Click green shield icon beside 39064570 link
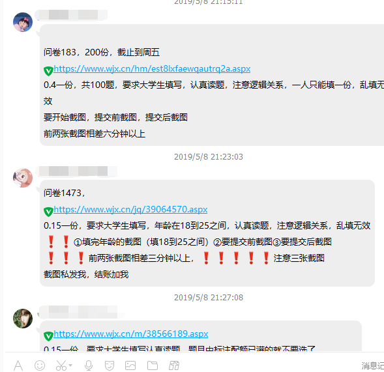384x372 pixels. click(x=48, y=212)
